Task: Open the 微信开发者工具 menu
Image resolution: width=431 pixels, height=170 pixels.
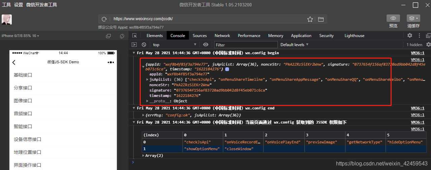Action: pos(41,5)
